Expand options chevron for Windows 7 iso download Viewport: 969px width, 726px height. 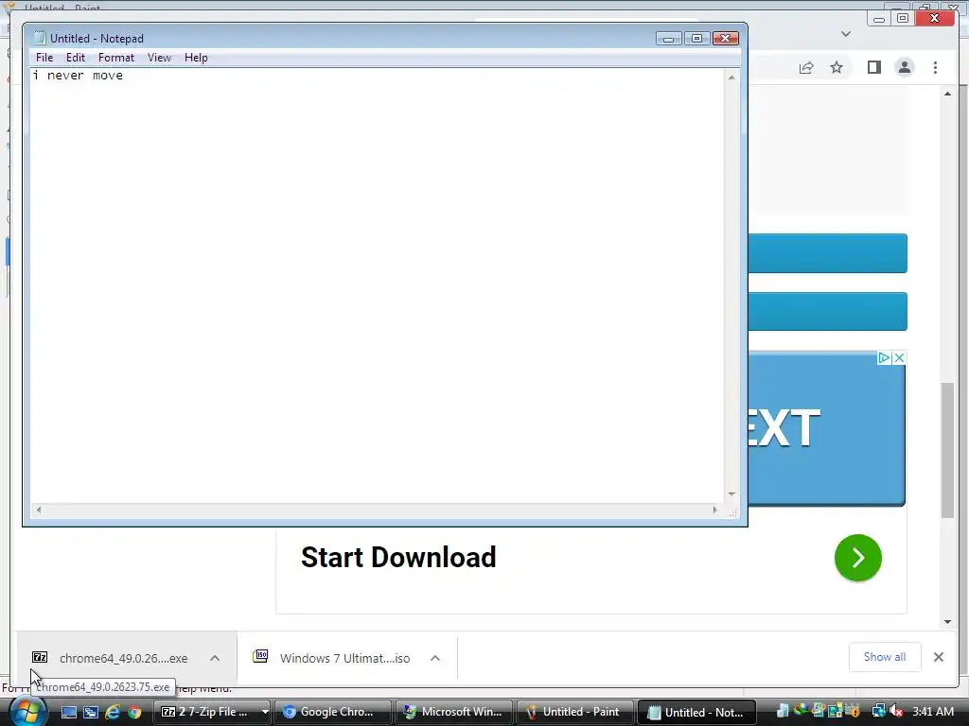point(435,658)
